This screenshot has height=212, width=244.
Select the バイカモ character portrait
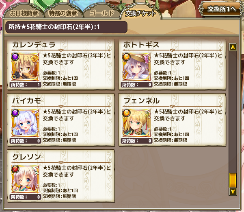[25, 123]
